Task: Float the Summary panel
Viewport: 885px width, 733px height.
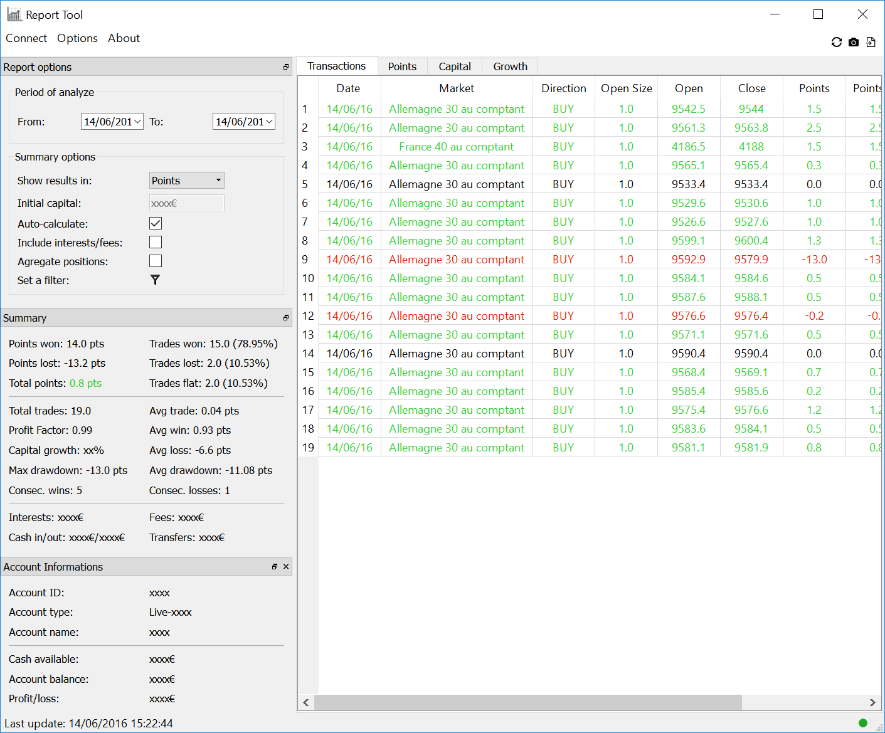Action: (x=286, y=318)
